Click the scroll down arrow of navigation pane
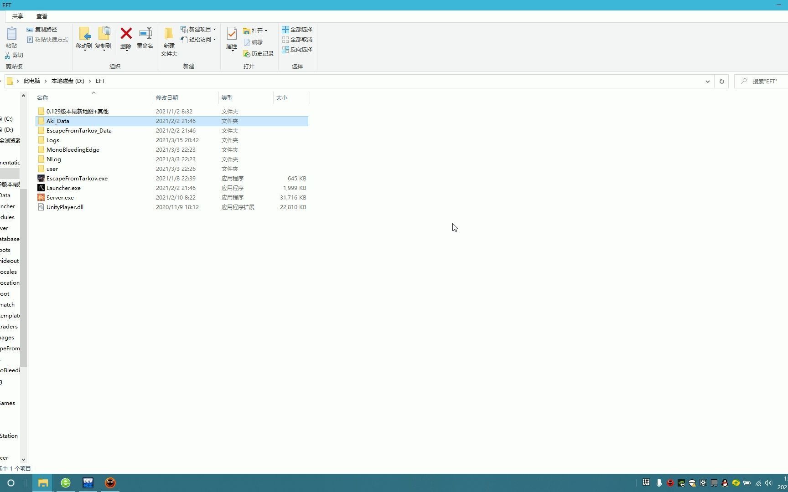 [23, 460]
